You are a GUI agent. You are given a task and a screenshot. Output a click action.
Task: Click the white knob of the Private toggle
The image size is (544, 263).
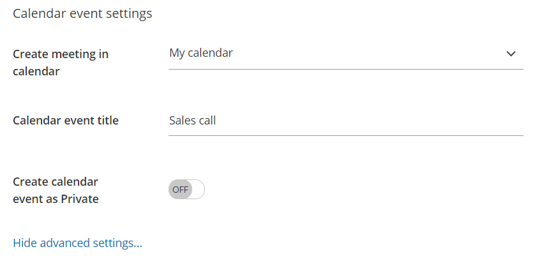[x=197, y=190]
